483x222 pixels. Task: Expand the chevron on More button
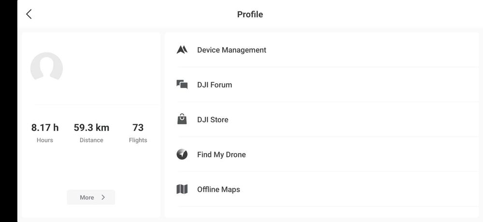point(103,197)
